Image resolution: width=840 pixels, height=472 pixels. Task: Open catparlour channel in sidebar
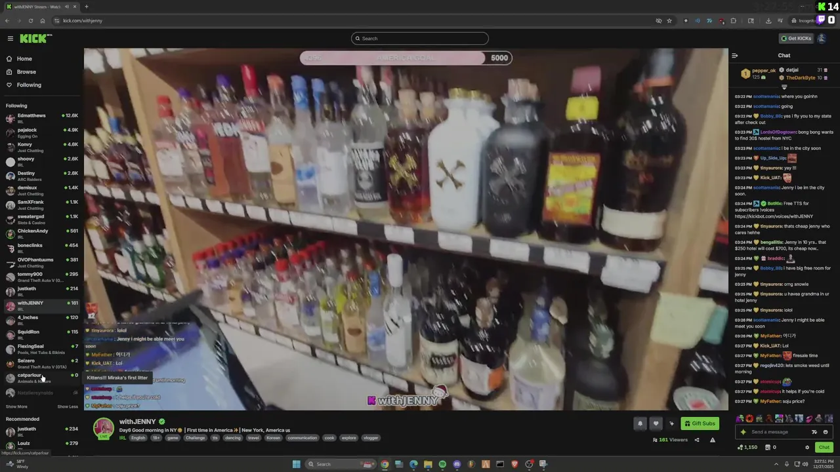tap(42, 378)
